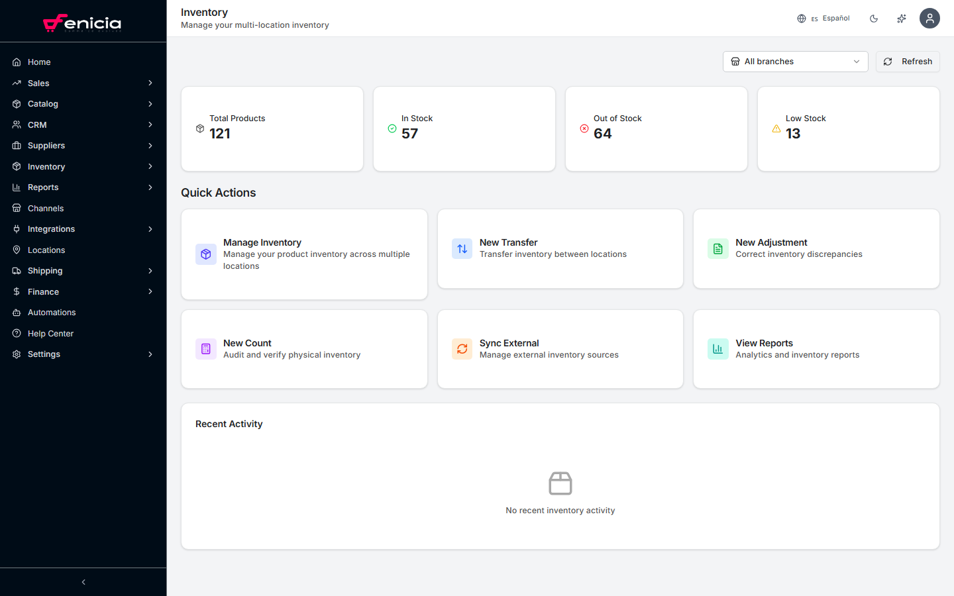The image size is (954, 596).
Task: Toggle dark mode with the moon icon
Action: click(874, 18)
